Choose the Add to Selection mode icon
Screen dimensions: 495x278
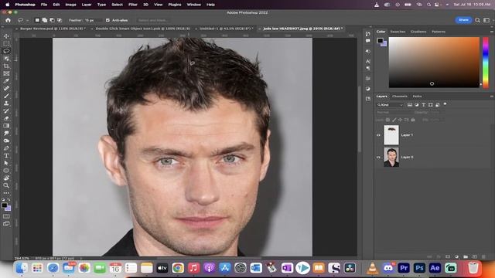coord(45,20)
